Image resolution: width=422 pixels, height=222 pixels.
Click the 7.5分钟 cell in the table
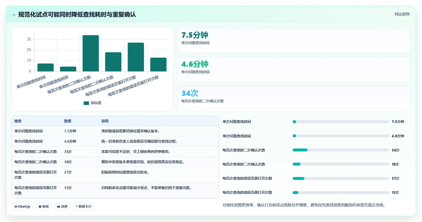70,131
